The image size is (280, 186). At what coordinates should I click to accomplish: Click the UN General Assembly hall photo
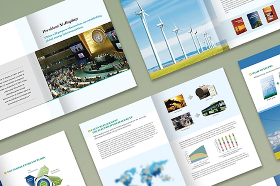82,61
